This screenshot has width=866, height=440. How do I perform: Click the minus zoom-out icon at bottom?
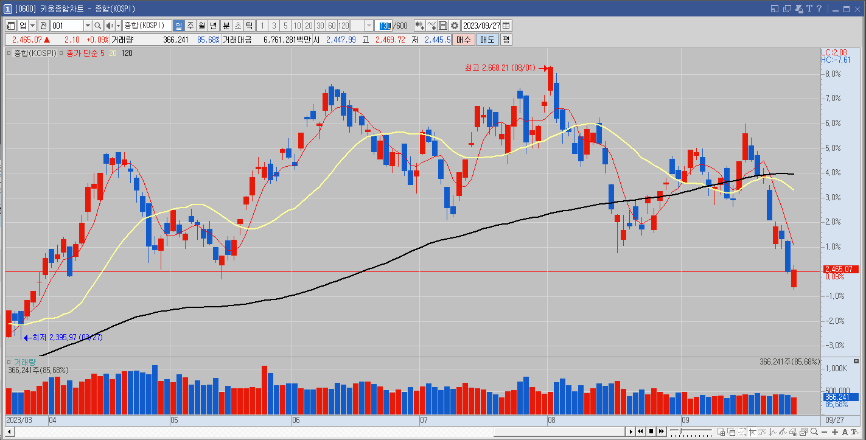(825, 431)
